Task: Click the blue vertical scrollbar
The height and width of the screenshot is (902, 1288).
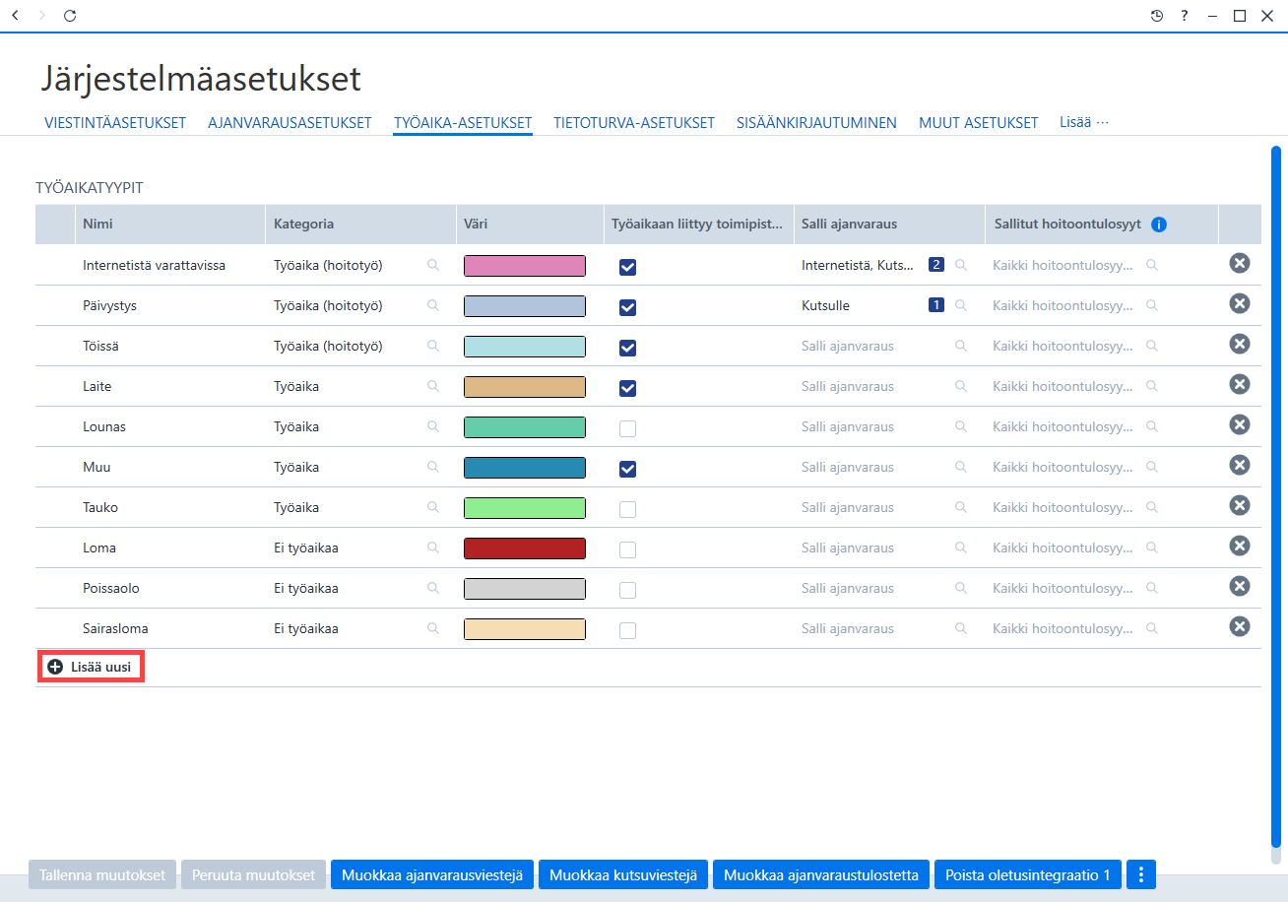Action: tap(1276, 497)
